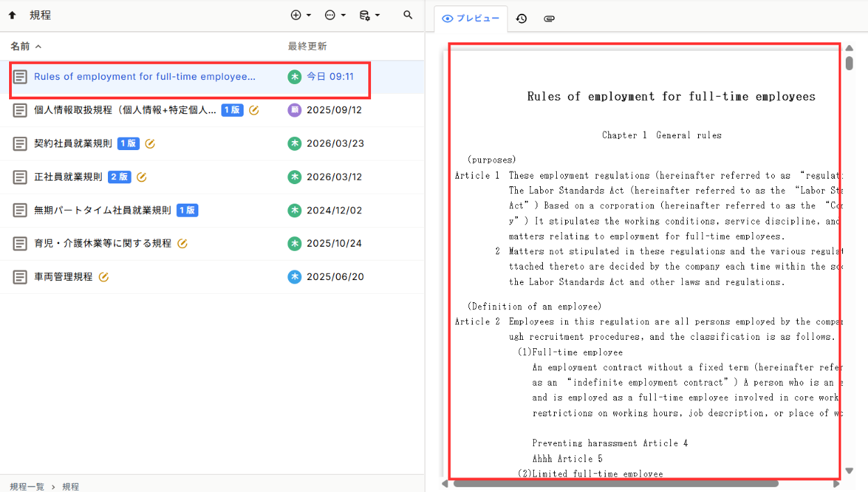Click the edit badge on 育児・介護休業等に関する規程
The height and width of the screenshot is (492, 868).
click(x=182, y=244)
